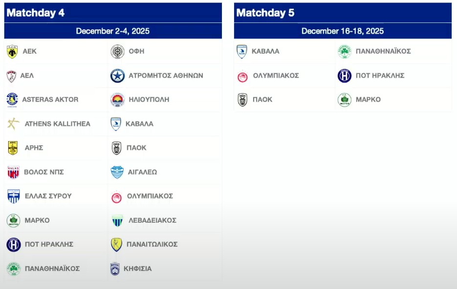The width and height of the screenshot is (457, 289).
Task: Click ΚΑΒΑΛΑ team name under Matchday 5
Action: pyautogui.click(x=265, y=51)
